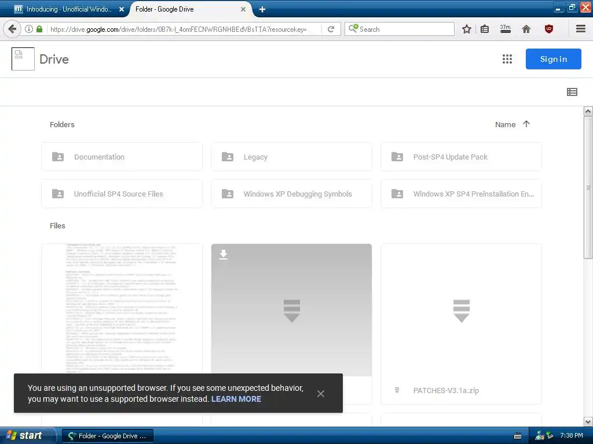The width and height of the screenshot is (593, 444).
Task: Click the Legacy shared folder icon
Action: tap(227, 157)
